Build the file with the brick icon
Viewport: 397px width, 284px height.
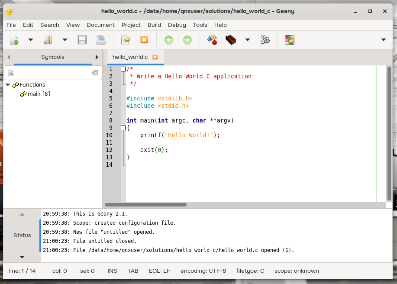coord(231,40)
